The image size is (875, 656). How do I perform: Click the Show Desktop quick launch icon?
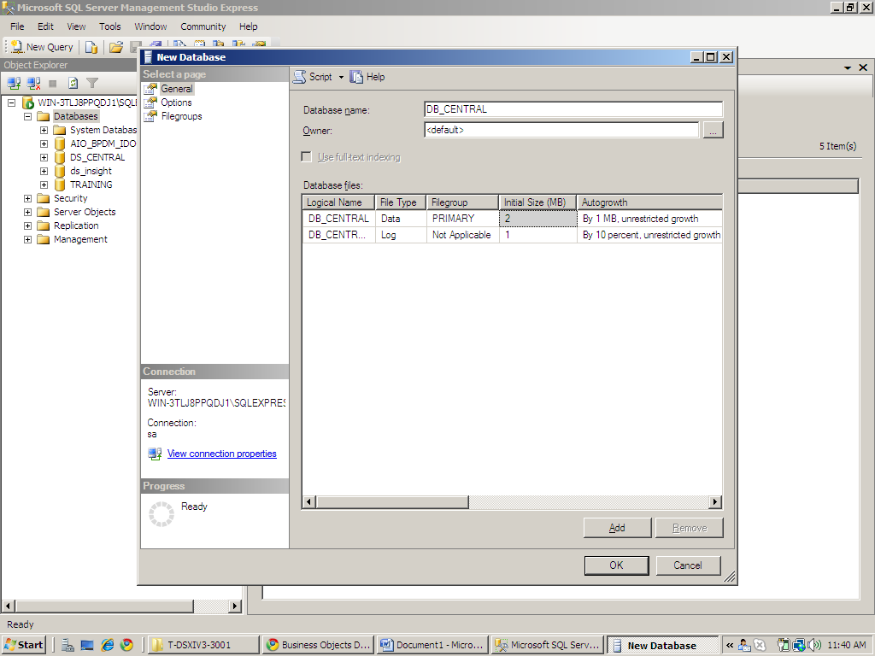coord(87,645)
